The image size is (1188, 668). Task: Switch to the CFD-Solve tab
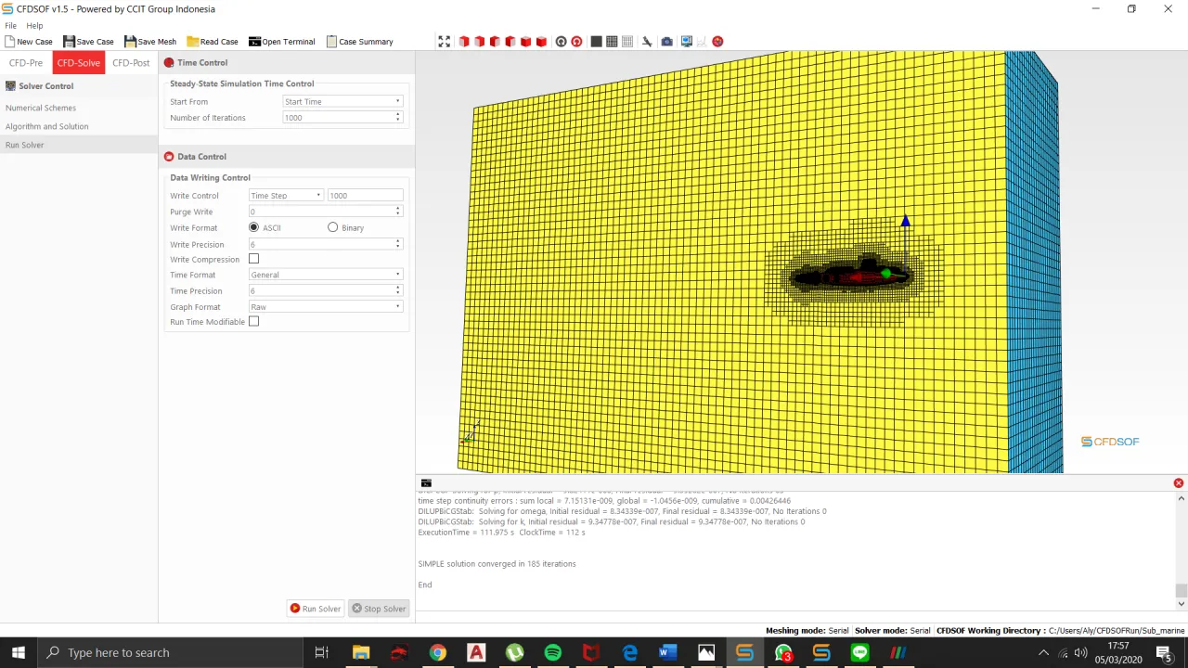click(78, 63)
